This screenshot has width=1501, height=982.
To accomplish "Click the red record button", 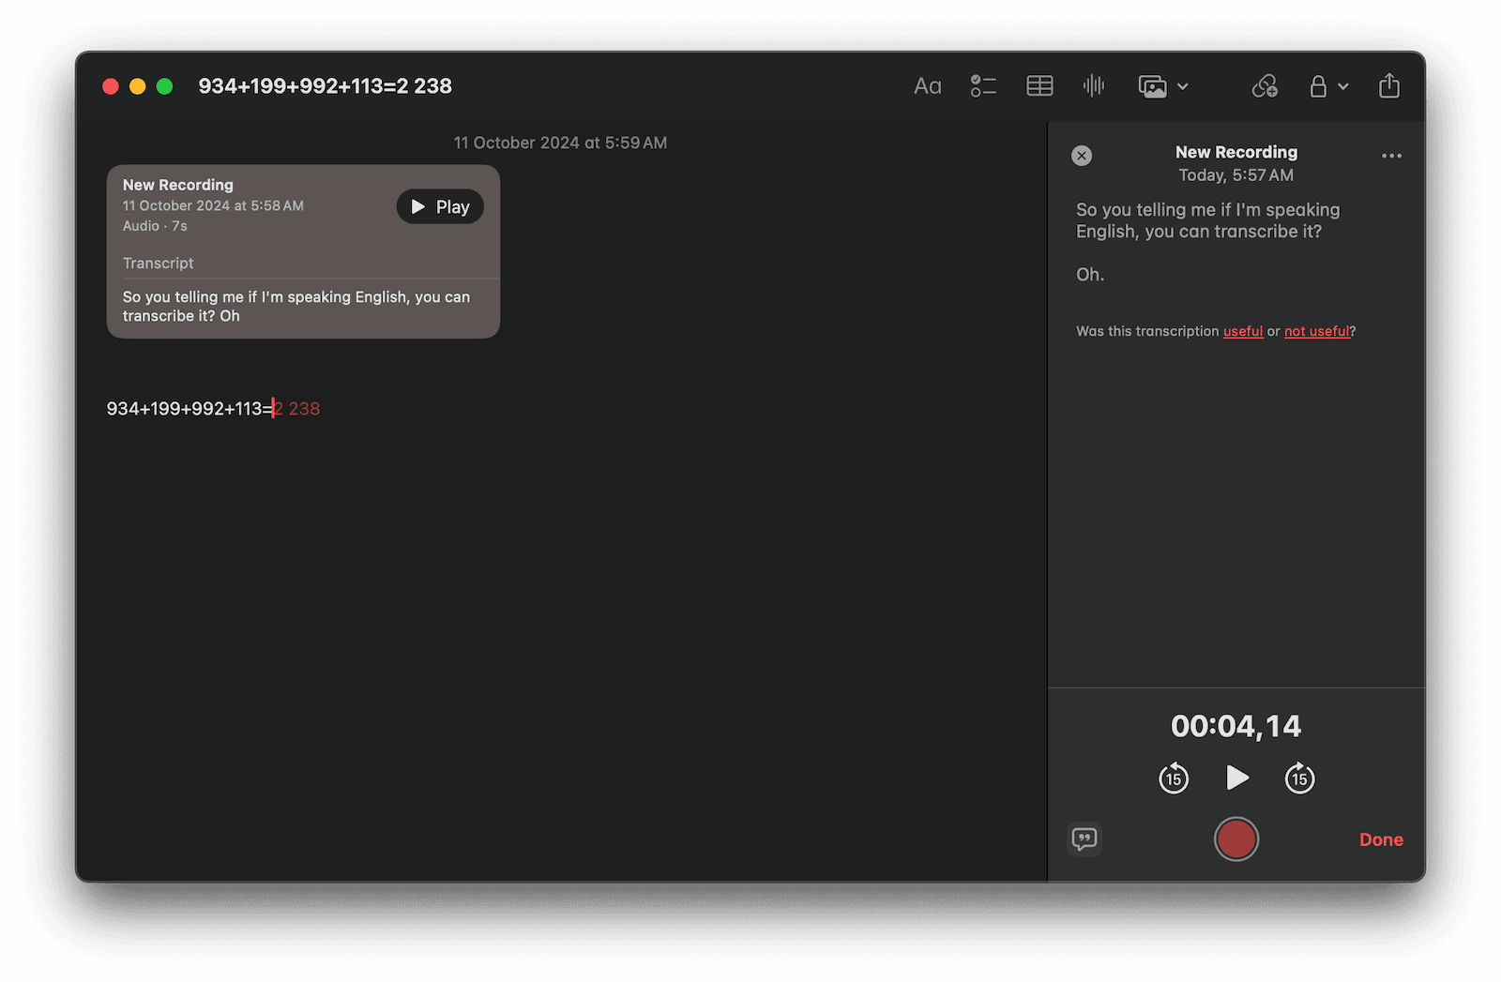I will 1236,838.
